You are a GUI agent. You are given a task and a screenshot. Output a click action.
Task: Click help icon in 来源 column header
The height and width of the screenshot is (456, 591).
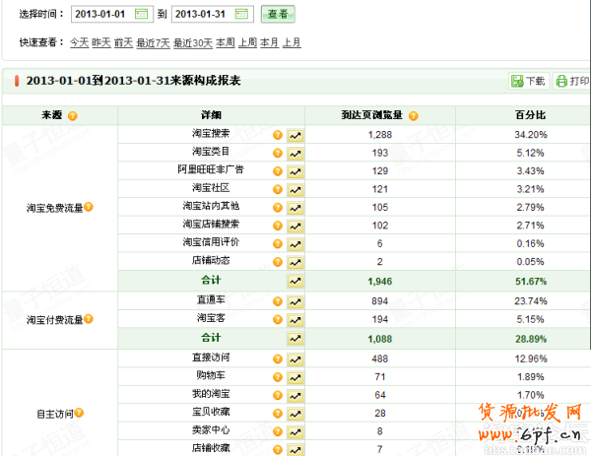pos(73,116)
